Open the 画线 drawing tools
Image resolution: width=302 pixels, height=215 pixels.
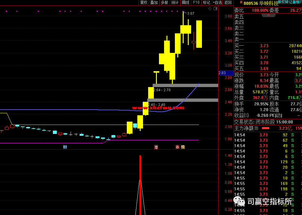(185, 2)
